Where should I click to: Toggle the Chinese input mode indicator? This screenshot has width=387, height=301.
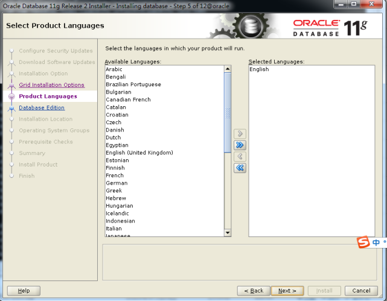point(376,242)
